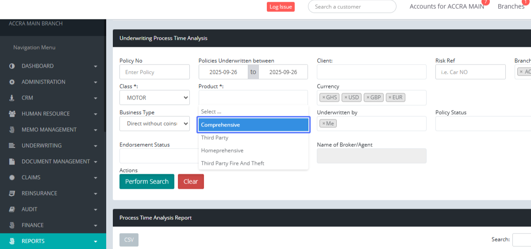
Task: Click the Log Issue button
Action: coord(281,7)
